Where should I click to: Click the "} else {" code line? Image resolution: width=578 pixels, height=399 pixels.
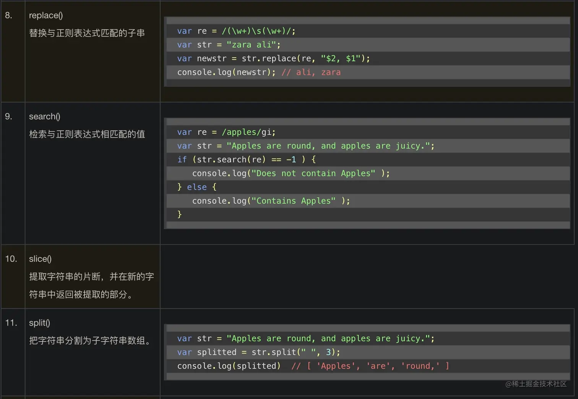tap(197, 187)
